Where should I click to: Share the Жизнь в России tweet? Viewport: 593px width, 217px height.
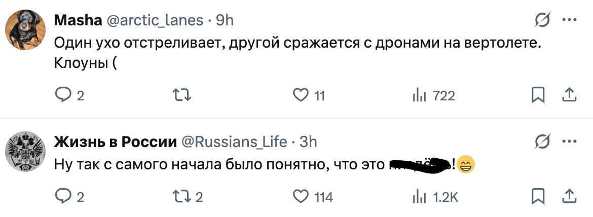coord(569,196)
